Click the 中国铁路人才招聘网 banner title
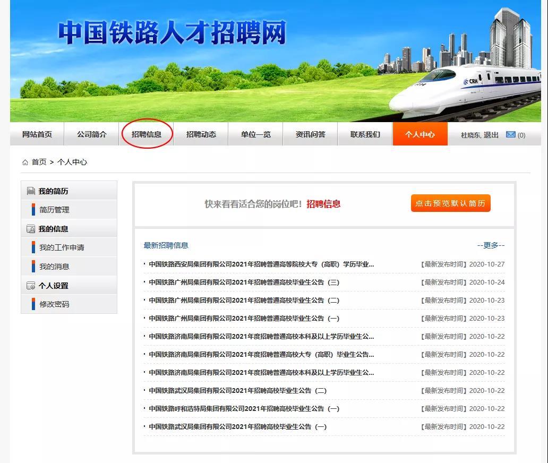Screen dimensions: 548x463 (x=172, y=32)
